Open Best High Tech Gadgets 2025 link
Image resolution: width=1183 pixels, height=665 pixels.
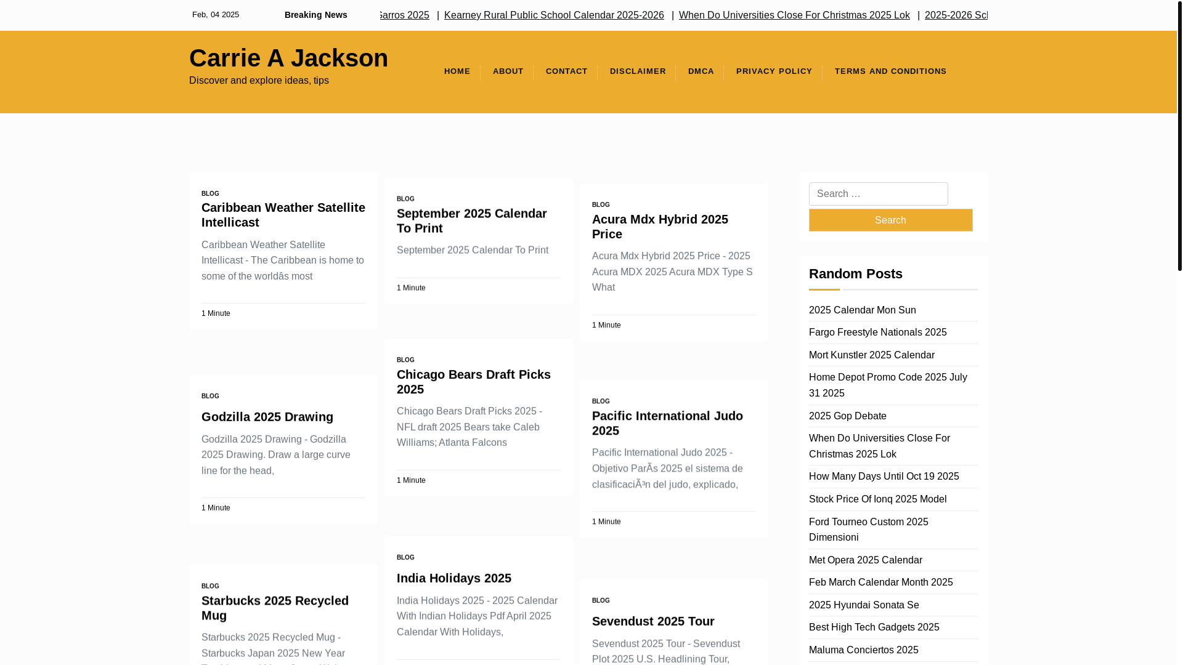pyautogui.click(x=874, y=627)
